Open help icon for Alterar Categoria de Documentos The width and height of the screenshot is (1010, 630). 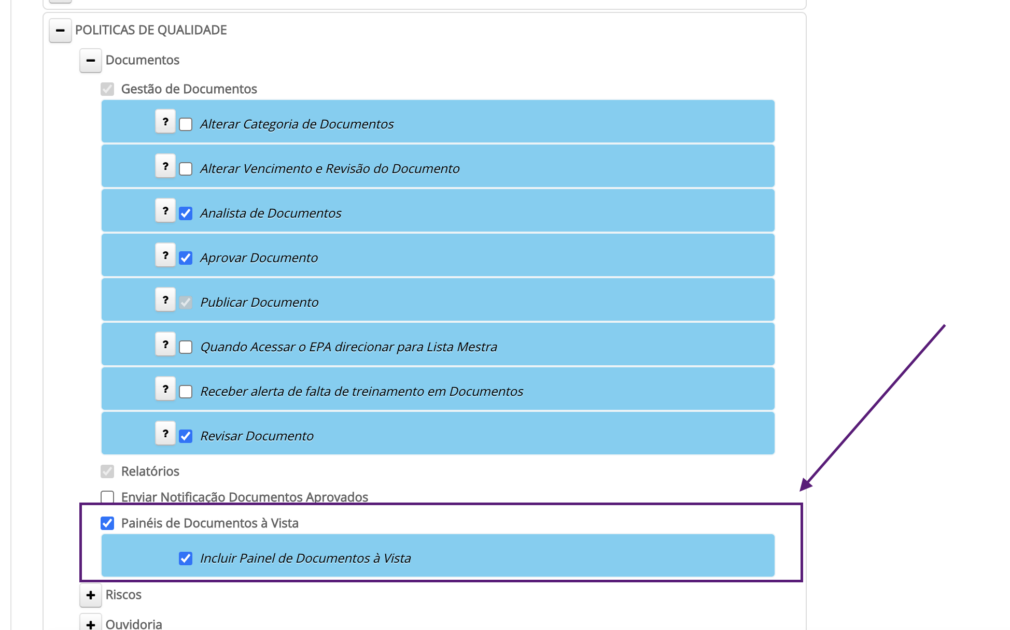click(x=165, y=122)
